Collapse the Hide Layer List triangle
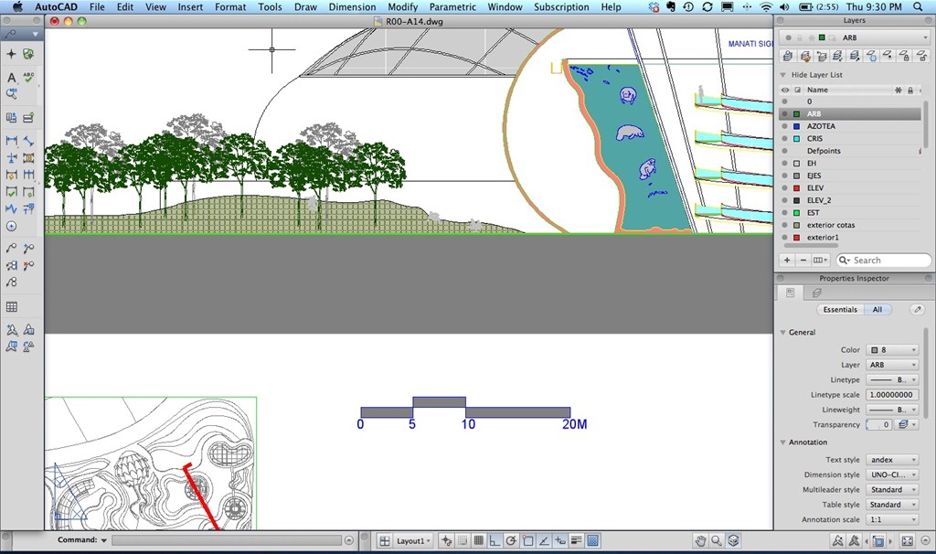Screen dimensions: 936x554 783,75
